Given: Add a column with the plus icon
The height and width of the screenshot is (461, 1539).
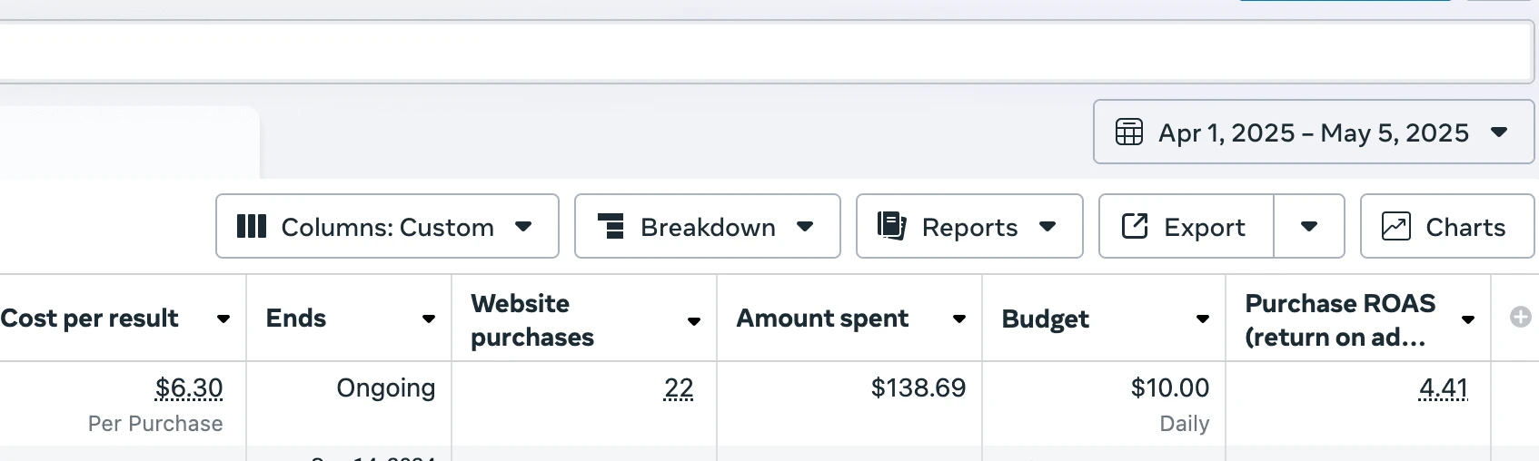Looking at the screenshot, I should pos(1520,318).
